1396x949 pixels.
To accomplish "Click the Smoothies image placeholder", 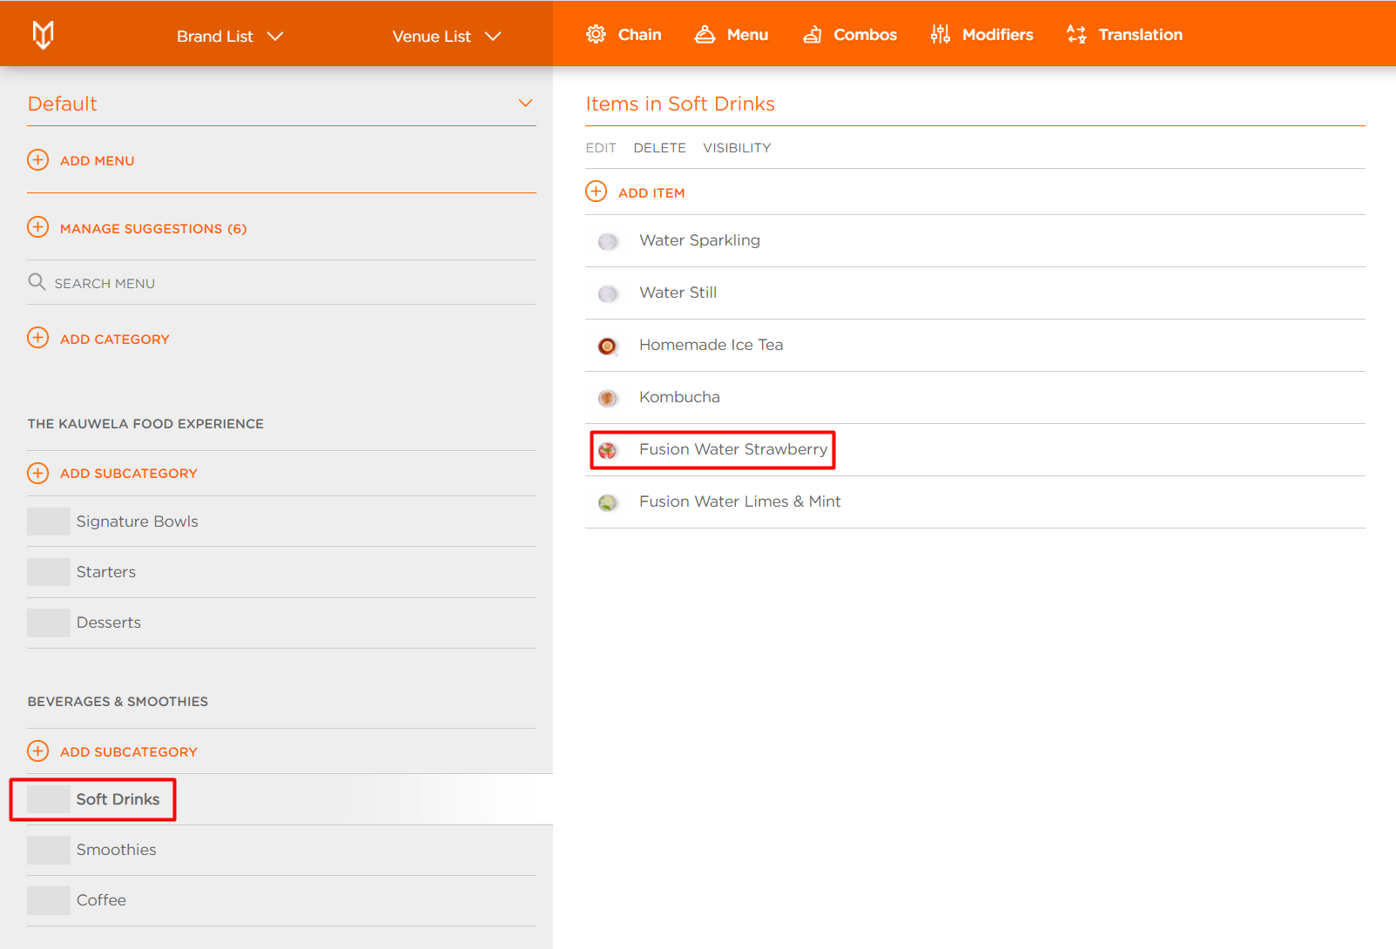I will (x=49, y=850).
